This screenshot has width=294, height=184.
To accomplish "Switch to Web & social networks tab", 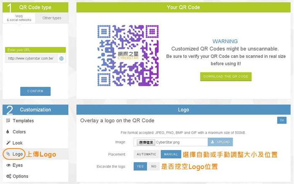I will point(19,18).
